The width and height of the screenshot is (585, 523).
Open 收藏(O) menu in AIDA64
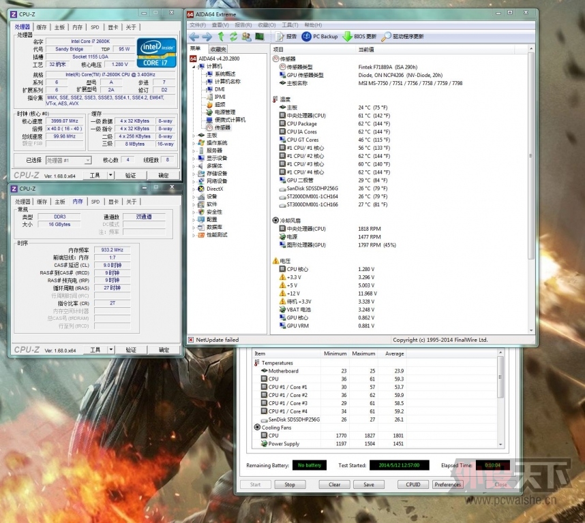pos(267,25)
